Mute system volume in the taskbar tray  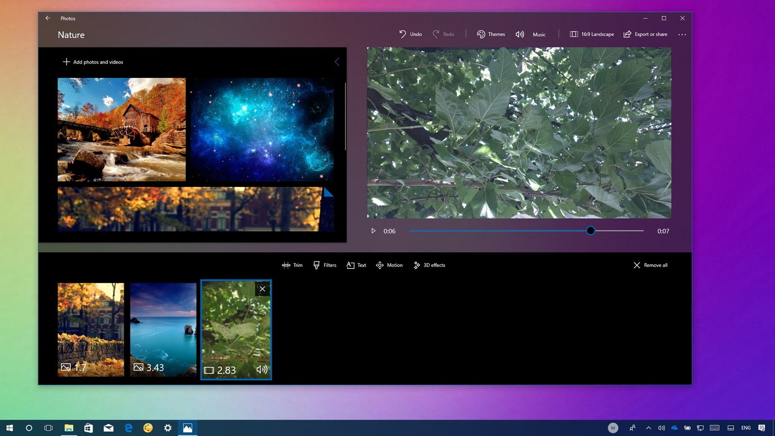point(661,428)
